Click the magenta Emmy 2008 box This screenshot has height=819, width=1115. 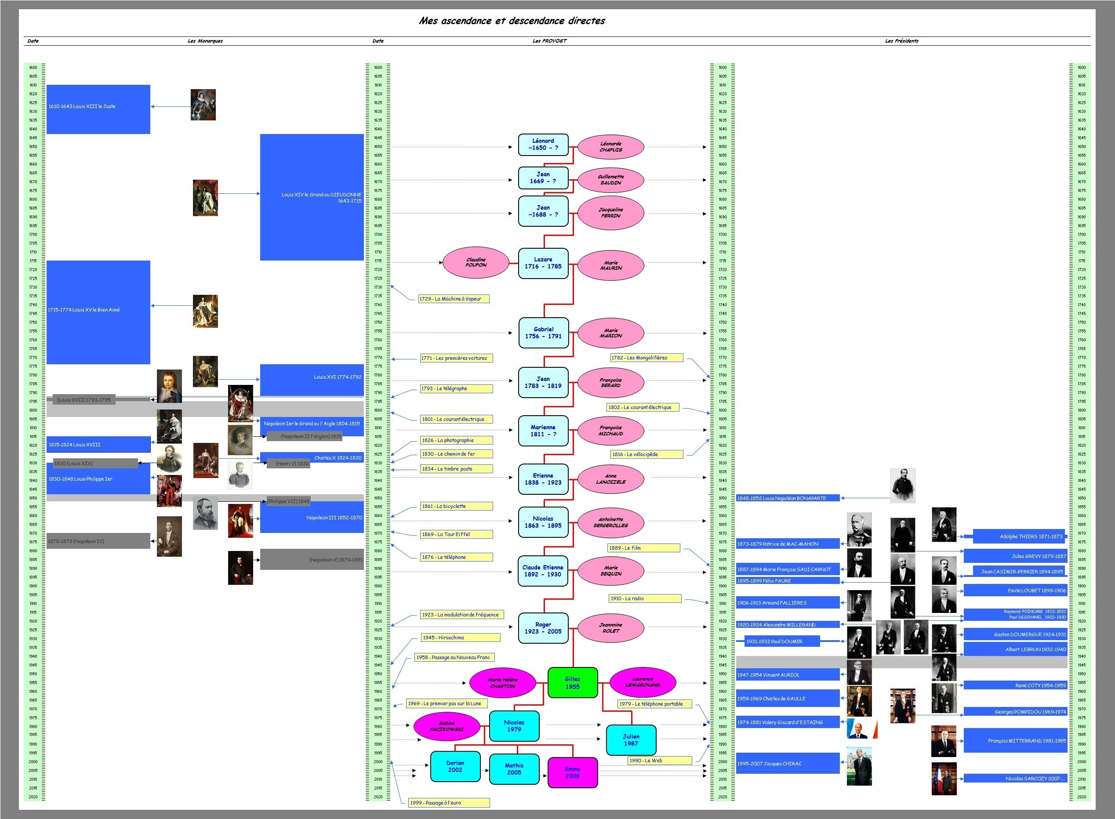(572, 772)
